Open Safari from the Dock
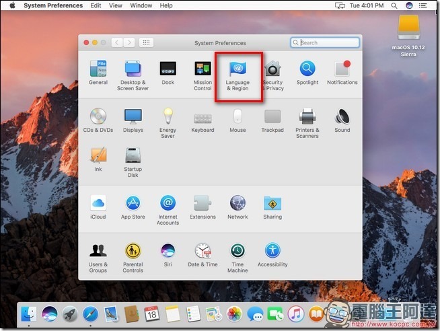The width and height of the screenshot is (440, 331). pos(90,314)
